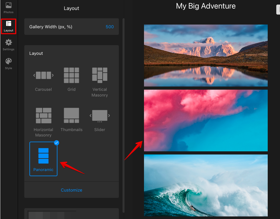The height and width of the screenshot is (219, 280).
Task: Open the Style palette tab
Action: click(x=8, y=64)
